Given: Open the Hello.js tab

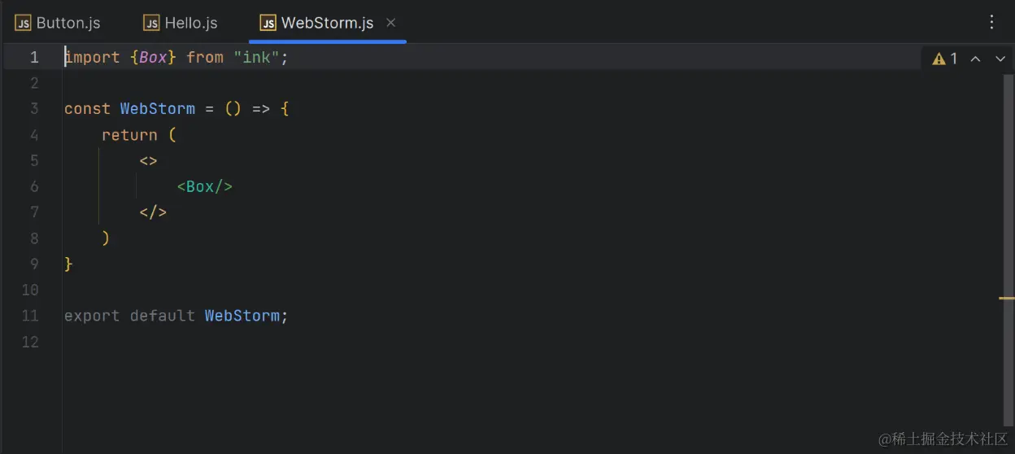Looking at the screenshot, I should (181, 23).
